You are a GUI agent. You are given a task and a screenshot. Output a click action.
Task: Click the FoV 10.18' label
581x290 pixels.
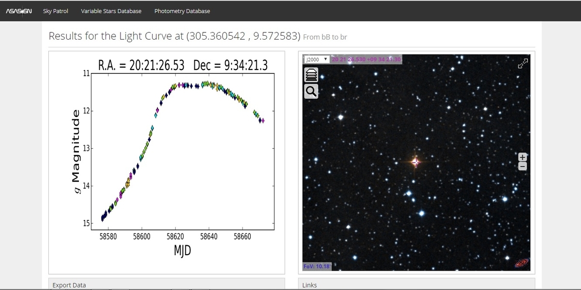(316, 266)
